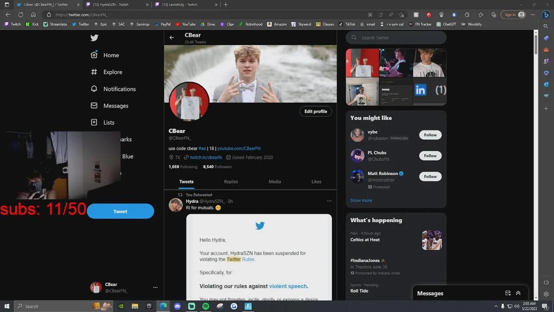Screen dimensions: 554x312
Task: Show hidden system tray icons
Action: point(496,306)
